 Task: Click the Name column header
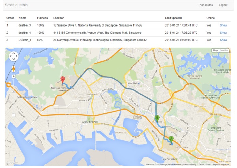[23, 18]
